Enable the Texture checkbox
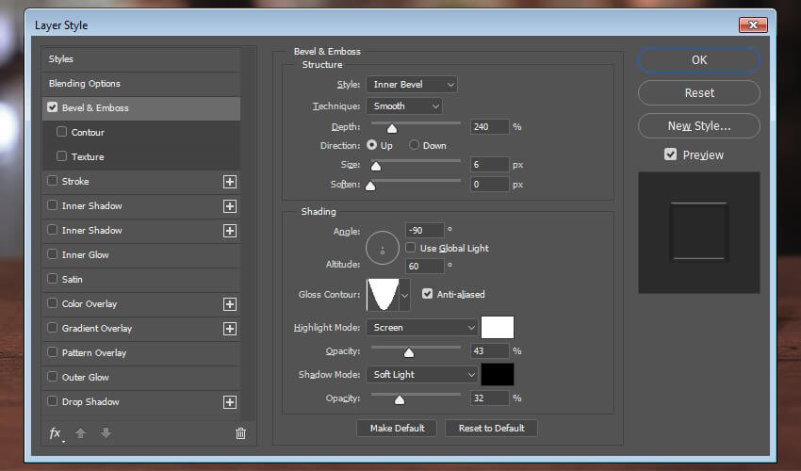Viewport: 801px width, 471px height. pyautogui.click(x=62, y=156)
